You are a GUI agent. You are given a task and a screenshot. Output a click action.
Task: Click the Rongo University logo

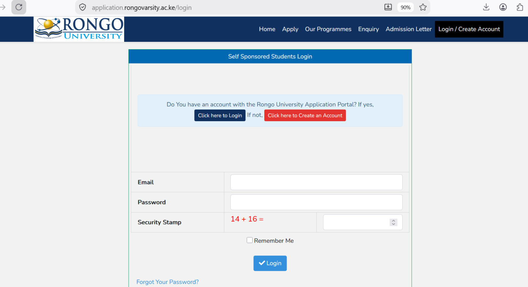[79, 29]
